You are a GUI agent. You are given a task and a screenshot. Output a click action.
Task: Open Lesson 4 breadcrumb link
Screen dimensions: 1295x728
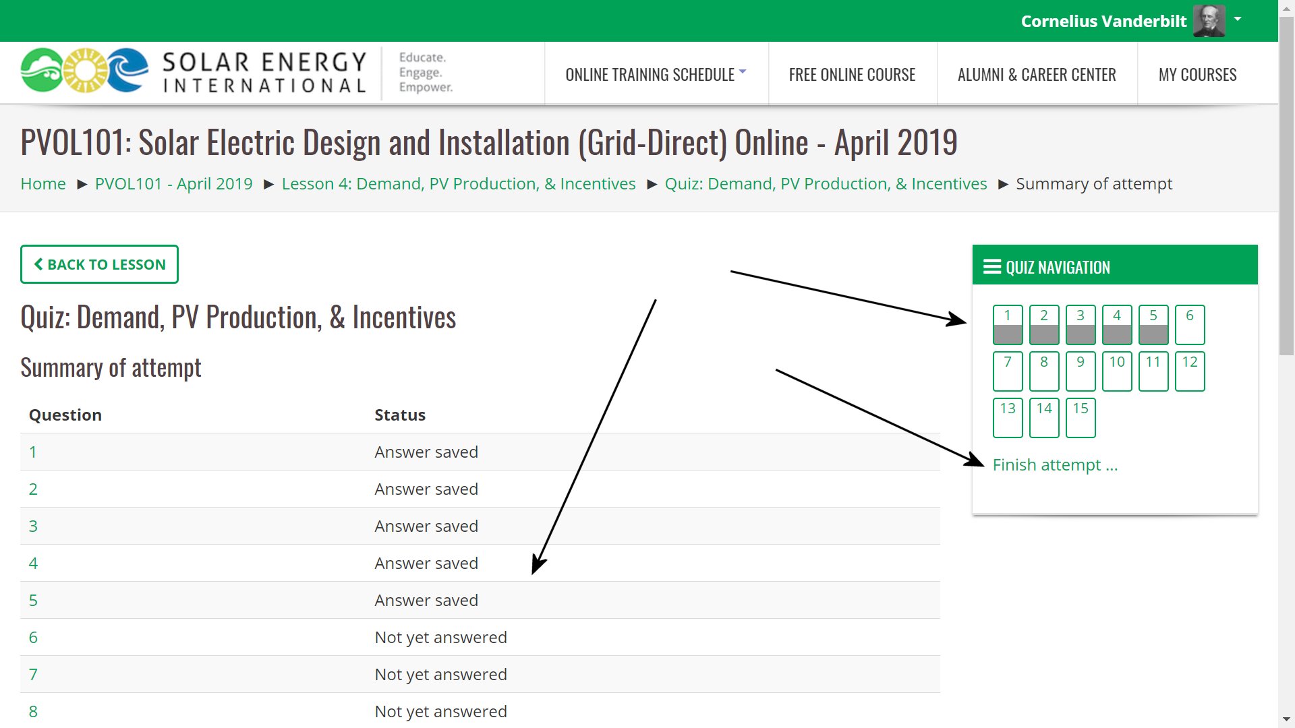tap(458, 184)
